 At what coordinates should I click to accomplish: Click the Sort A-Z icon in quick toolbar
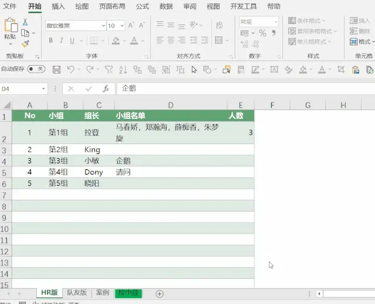coord(123,70)
